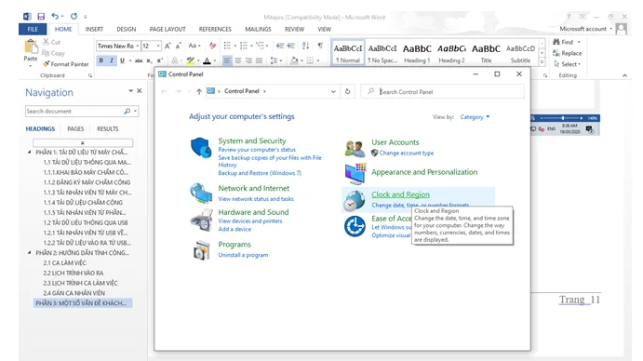Click the Search Control Panel field

pos(443,91)
